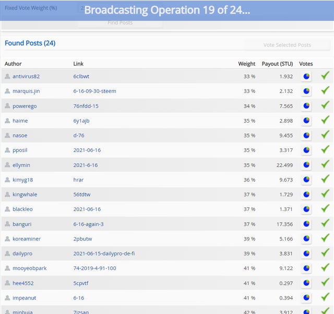
Task: Click user avatar icon beside mooyeobpark
Action: pos(7,268)
